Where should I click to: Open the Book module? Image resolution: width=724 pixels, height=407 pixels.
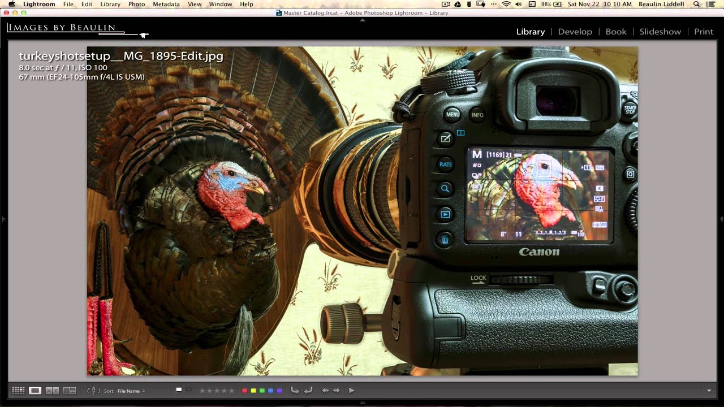click(616, 32)
